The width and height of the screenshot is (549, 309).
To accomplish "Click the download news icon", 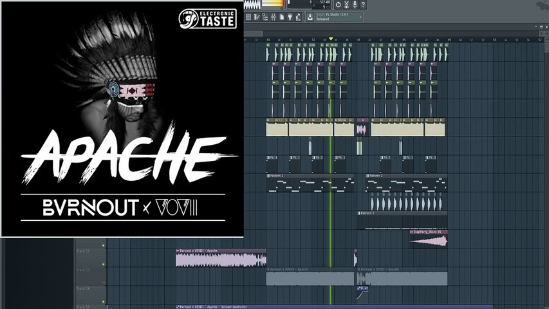I will (310, 17).
